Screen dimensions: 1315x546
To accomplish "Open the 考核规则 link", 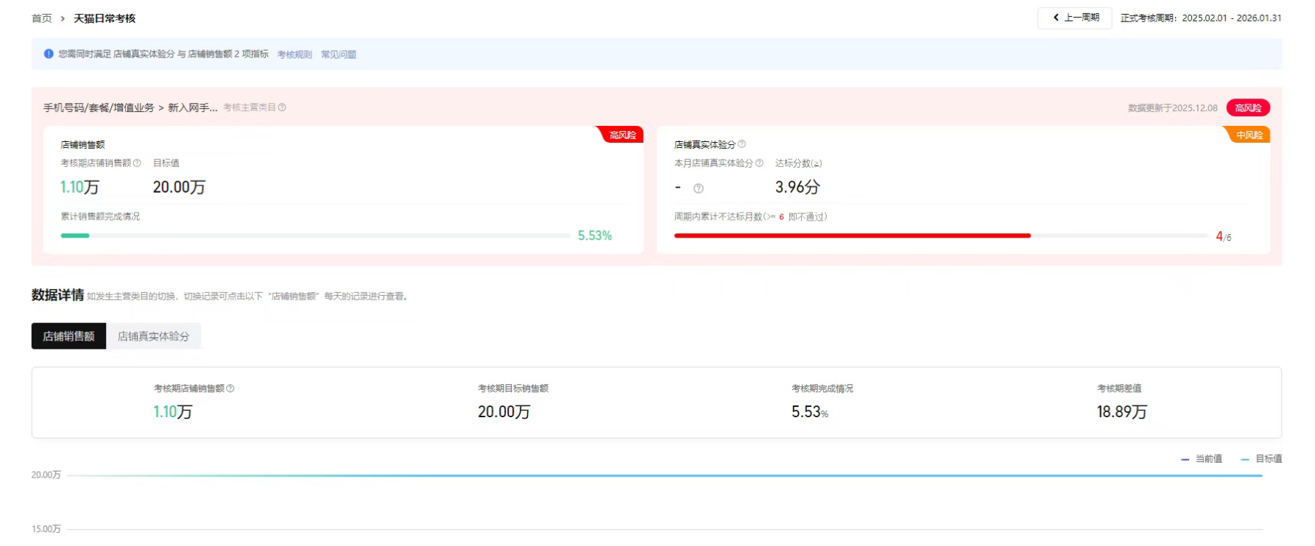I will [x=295, y=54].
